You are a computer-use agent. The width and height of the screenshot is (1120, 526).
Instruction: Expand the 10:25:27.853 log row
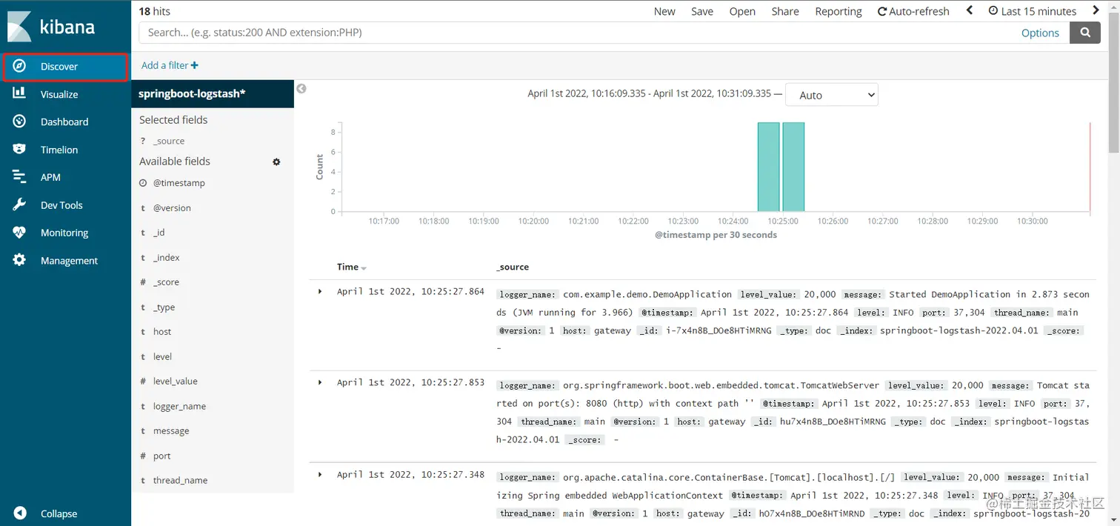320,382
